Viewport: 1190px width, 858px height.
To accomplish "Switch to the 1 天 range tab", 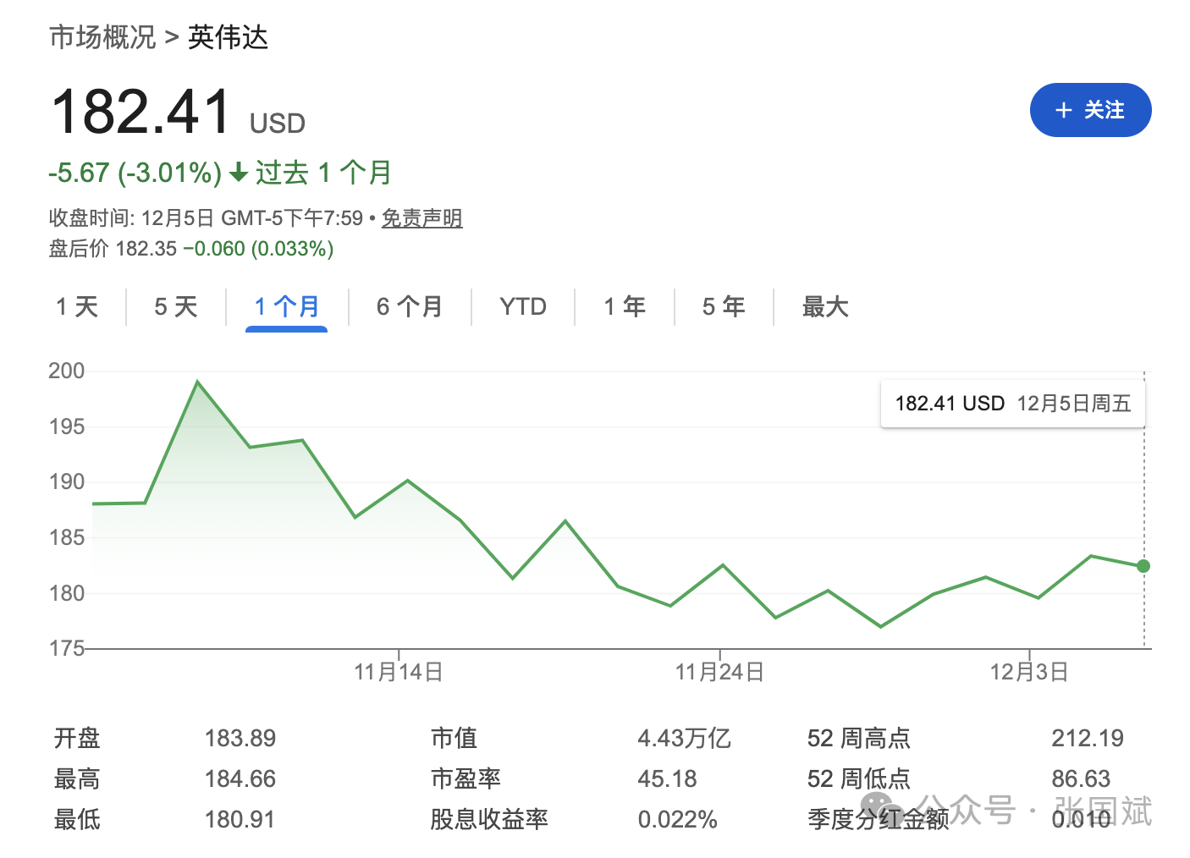I will pos(77,306).
